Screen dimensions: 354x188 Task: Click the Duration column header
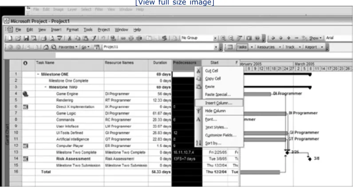160,65
